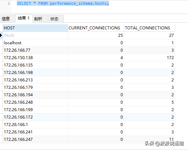Select host 172.26.166.172
The height and width of the screenshot is (150, 188).
pos(35,117)
